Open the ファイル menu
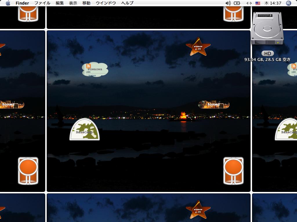 42,3
